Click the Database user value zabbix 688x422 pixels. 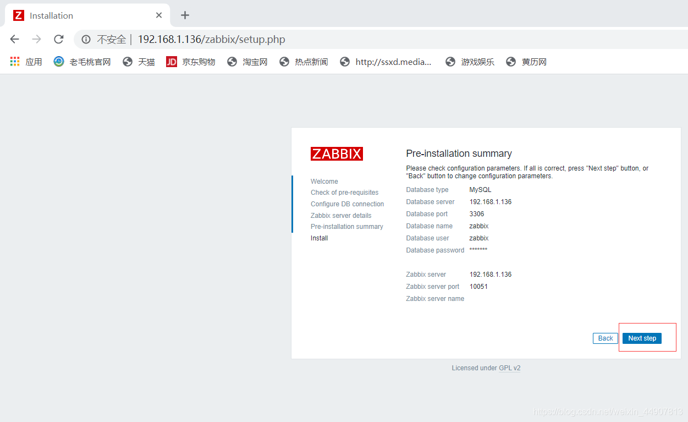point(478,238)
